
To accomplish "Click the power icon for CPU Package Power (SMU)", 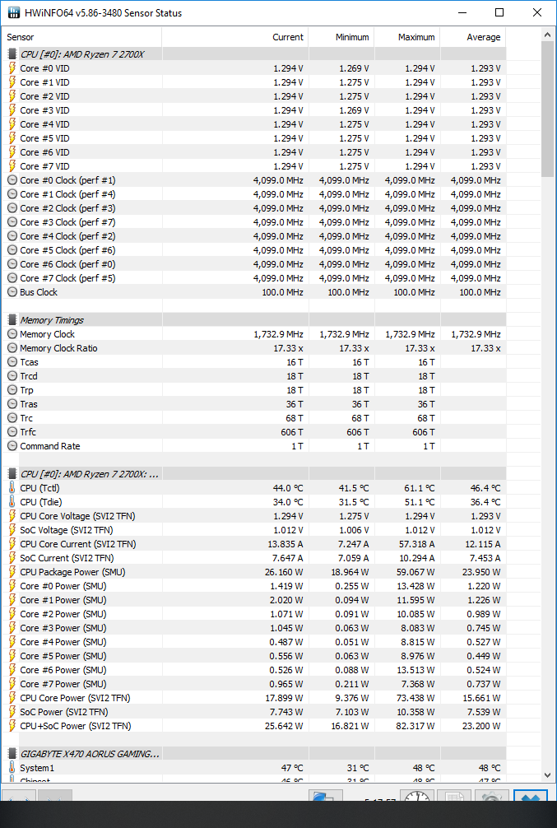I will point(12,572).
